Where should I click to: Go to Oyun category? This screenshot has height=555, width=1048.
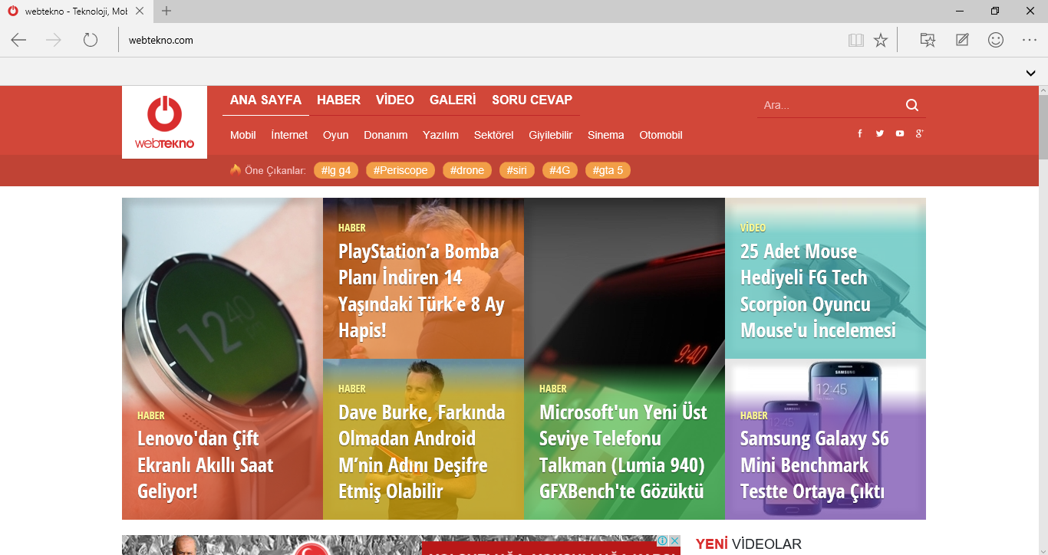point(335,135)
